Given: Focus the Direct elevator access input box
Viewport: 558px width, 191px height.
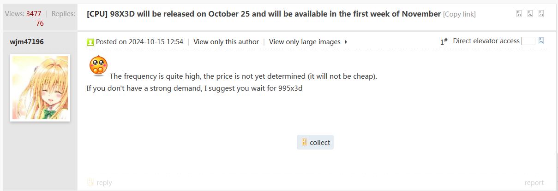Looking at the screenshot, I should 528,41.
